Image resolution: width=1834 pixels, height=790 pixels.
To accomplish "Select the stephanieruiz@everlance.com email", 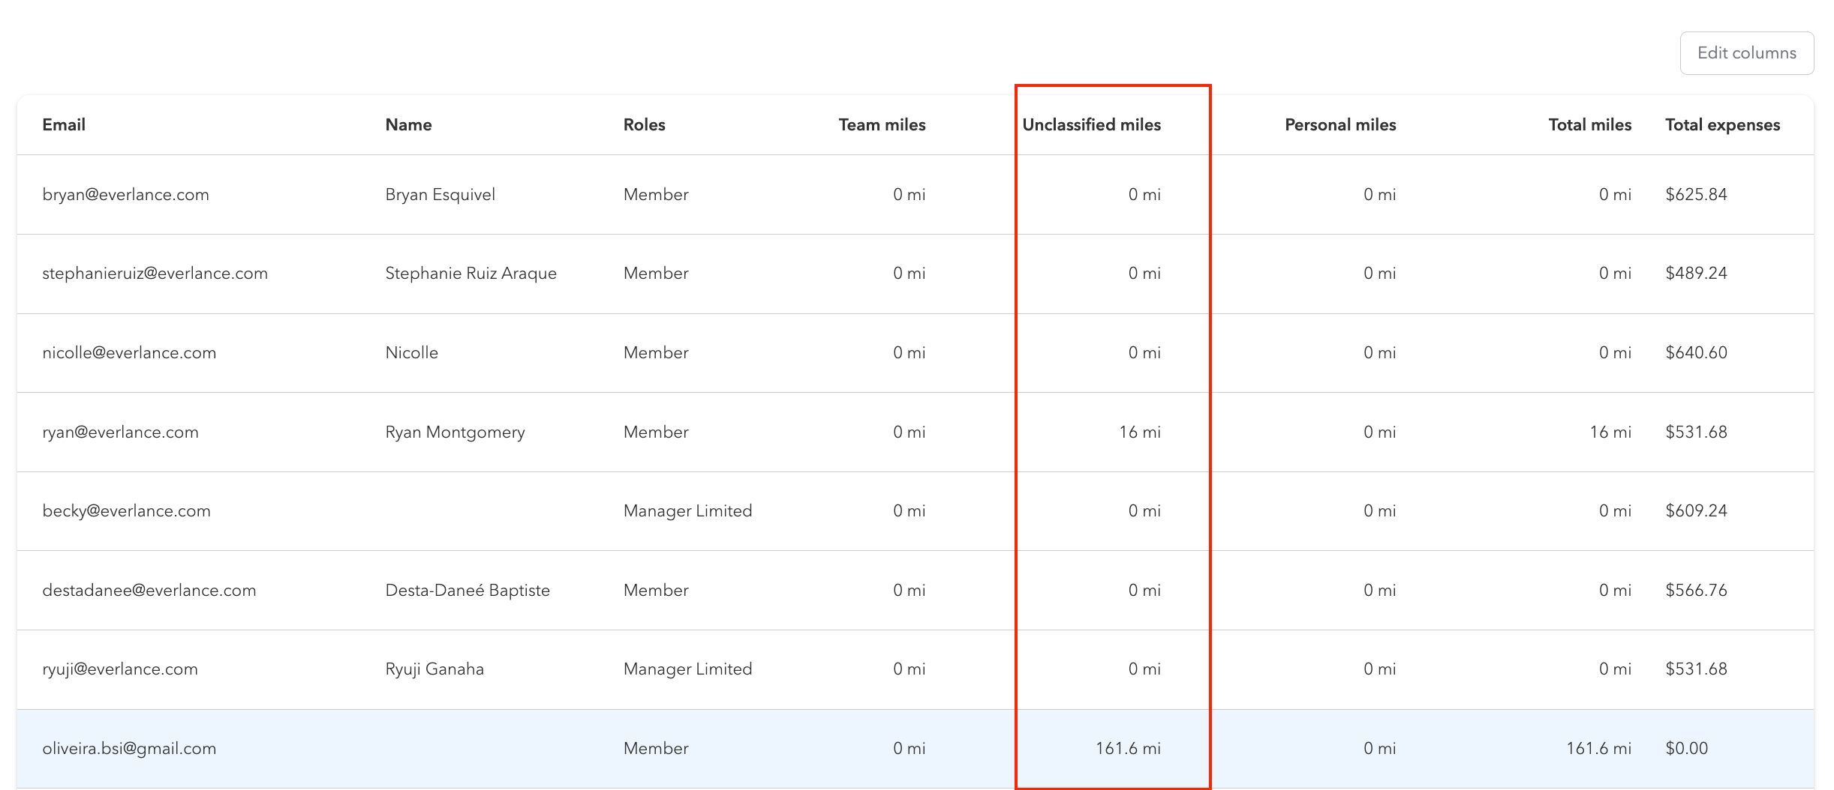I will pyautogui.click(x=155, y=274).
